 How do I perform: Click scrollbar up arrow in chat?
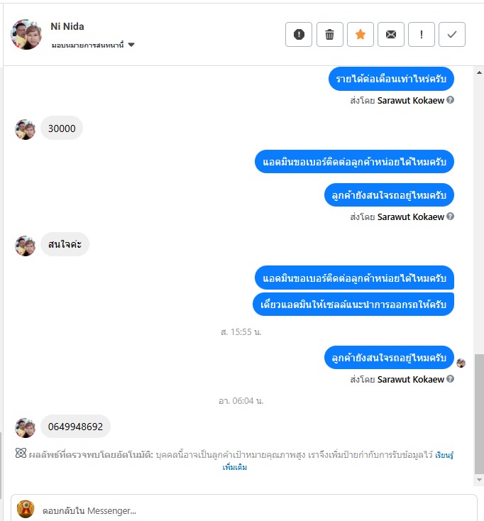coord(479,72)
